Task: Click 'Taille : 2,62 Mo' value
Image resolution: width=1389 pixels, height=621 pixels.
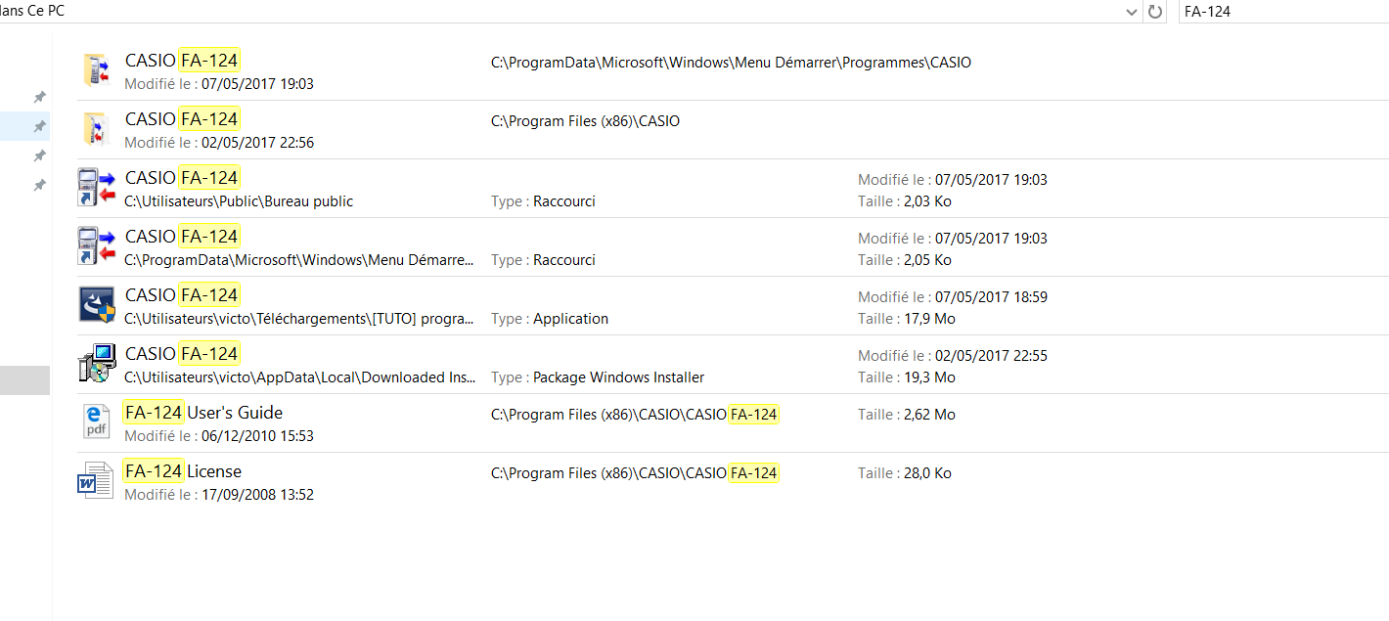Action: [907, 415]
